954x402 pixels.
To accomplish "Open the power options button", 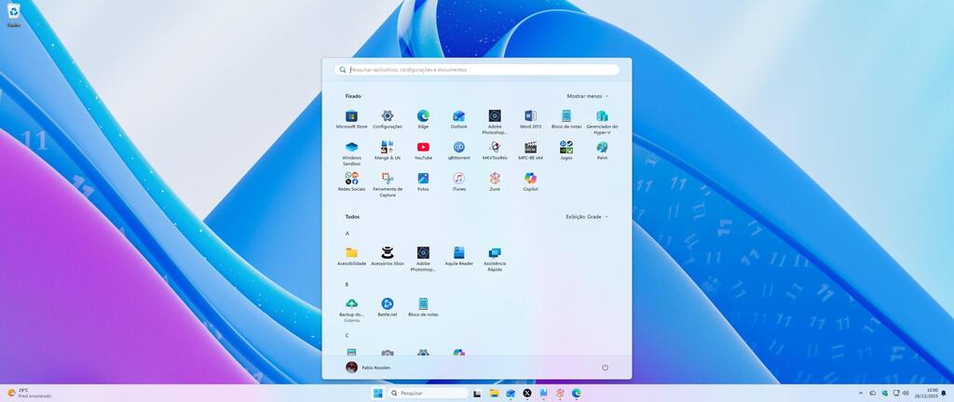I will pyautogui.click(x=605, y=368).
